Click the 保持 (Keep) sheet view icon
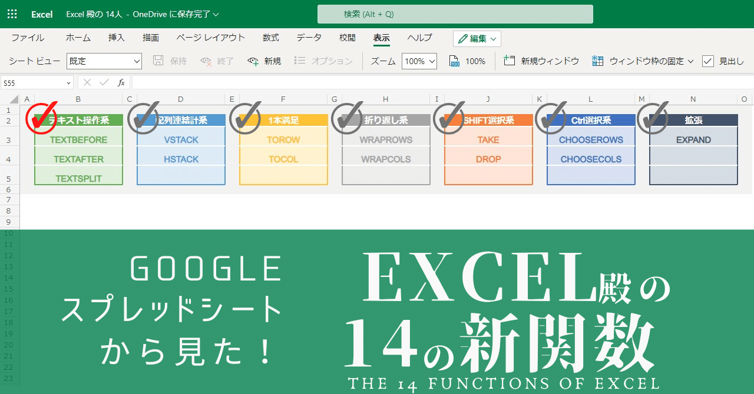 coord(158,61)
